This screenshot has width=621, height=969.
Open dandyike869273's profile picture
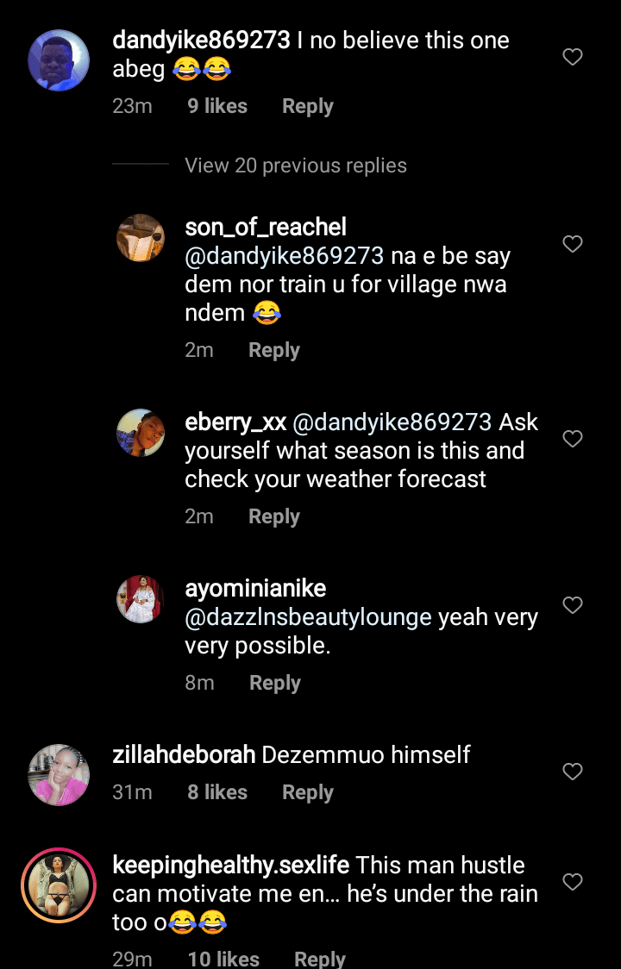59,60
